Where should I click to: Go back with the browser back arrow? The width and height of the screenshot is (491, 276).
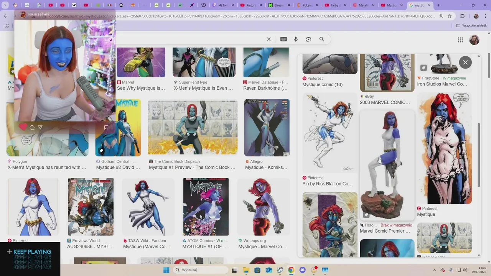point(5,16)
